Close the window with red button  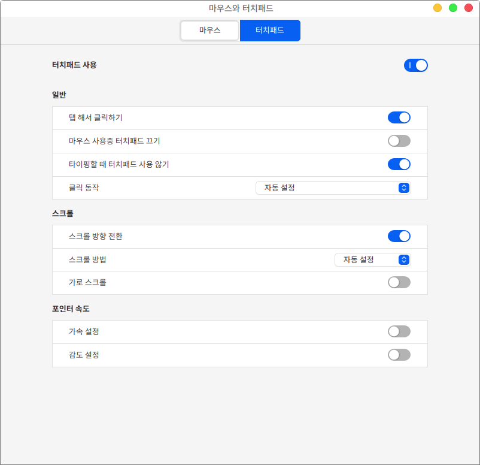[x=469, y=8]
